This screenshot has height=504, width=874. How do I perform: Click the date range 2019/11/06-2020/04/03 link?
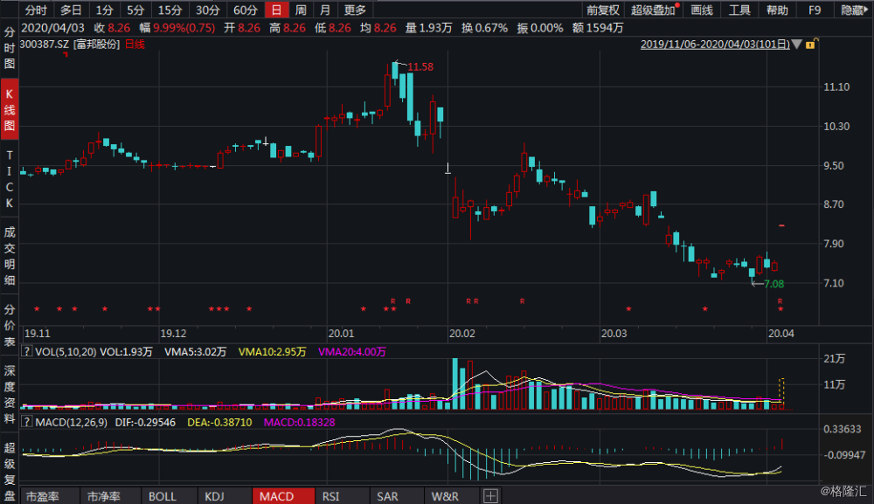pyautogui.click(x=715, y=44)
